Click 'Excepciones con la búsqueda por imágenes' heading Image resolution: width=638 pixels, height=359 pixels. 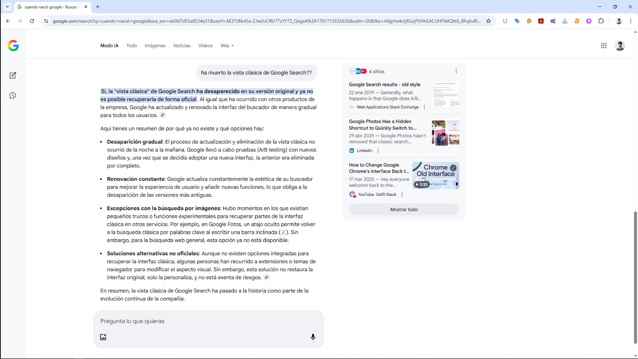163,208
